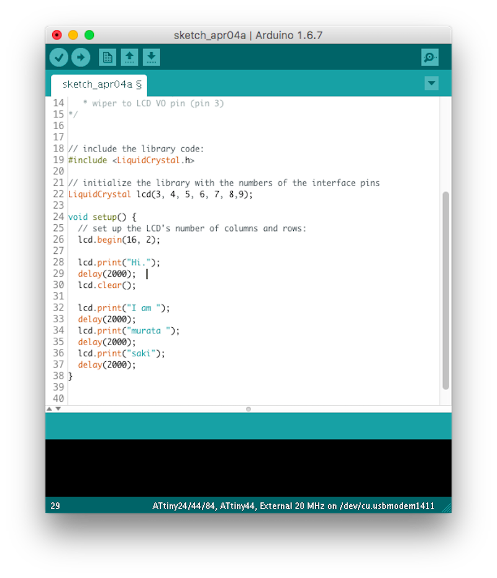Viewport: 497px width, 578px height.
Task: Click the lcd.print("Hi."); line
Action: tap(119, 263)
